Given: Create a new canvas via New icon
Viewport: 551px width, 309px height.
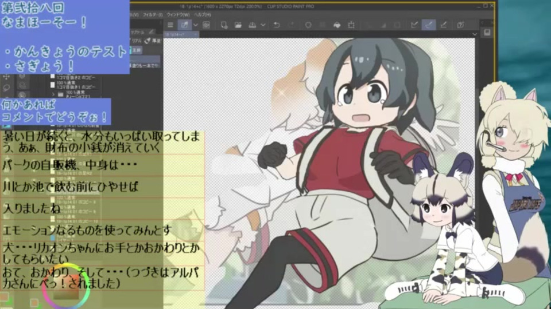Looking at the screenshot, I should [x=224, y=25].
